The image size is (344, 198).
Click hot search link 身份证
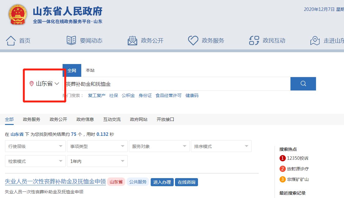[145, 95]
